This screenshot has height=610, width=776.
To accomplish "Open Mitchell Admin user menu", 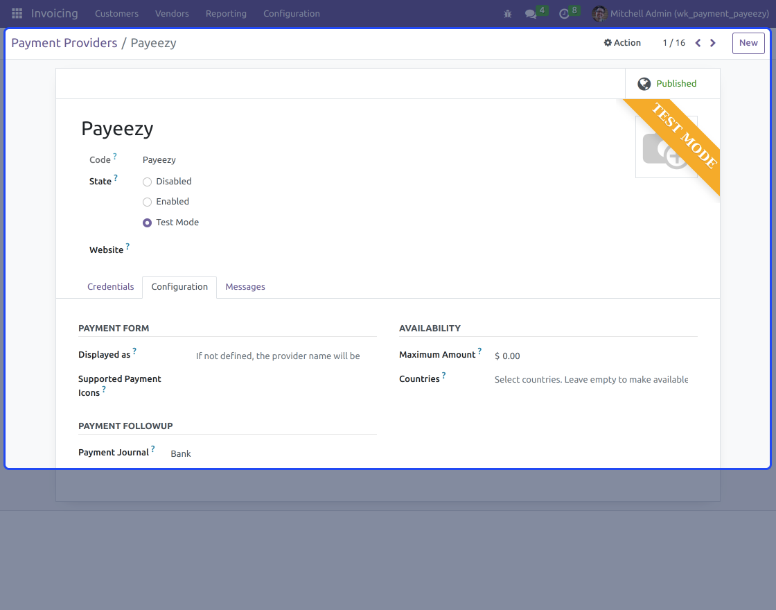I will click(680, 14).
